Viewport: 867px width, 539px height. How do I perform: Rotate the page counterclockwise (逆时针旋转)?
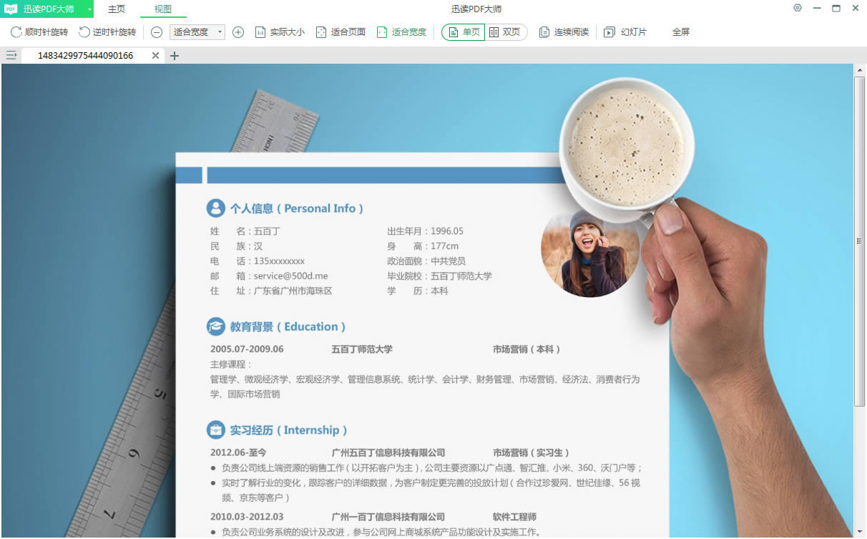tap(107, 32)
